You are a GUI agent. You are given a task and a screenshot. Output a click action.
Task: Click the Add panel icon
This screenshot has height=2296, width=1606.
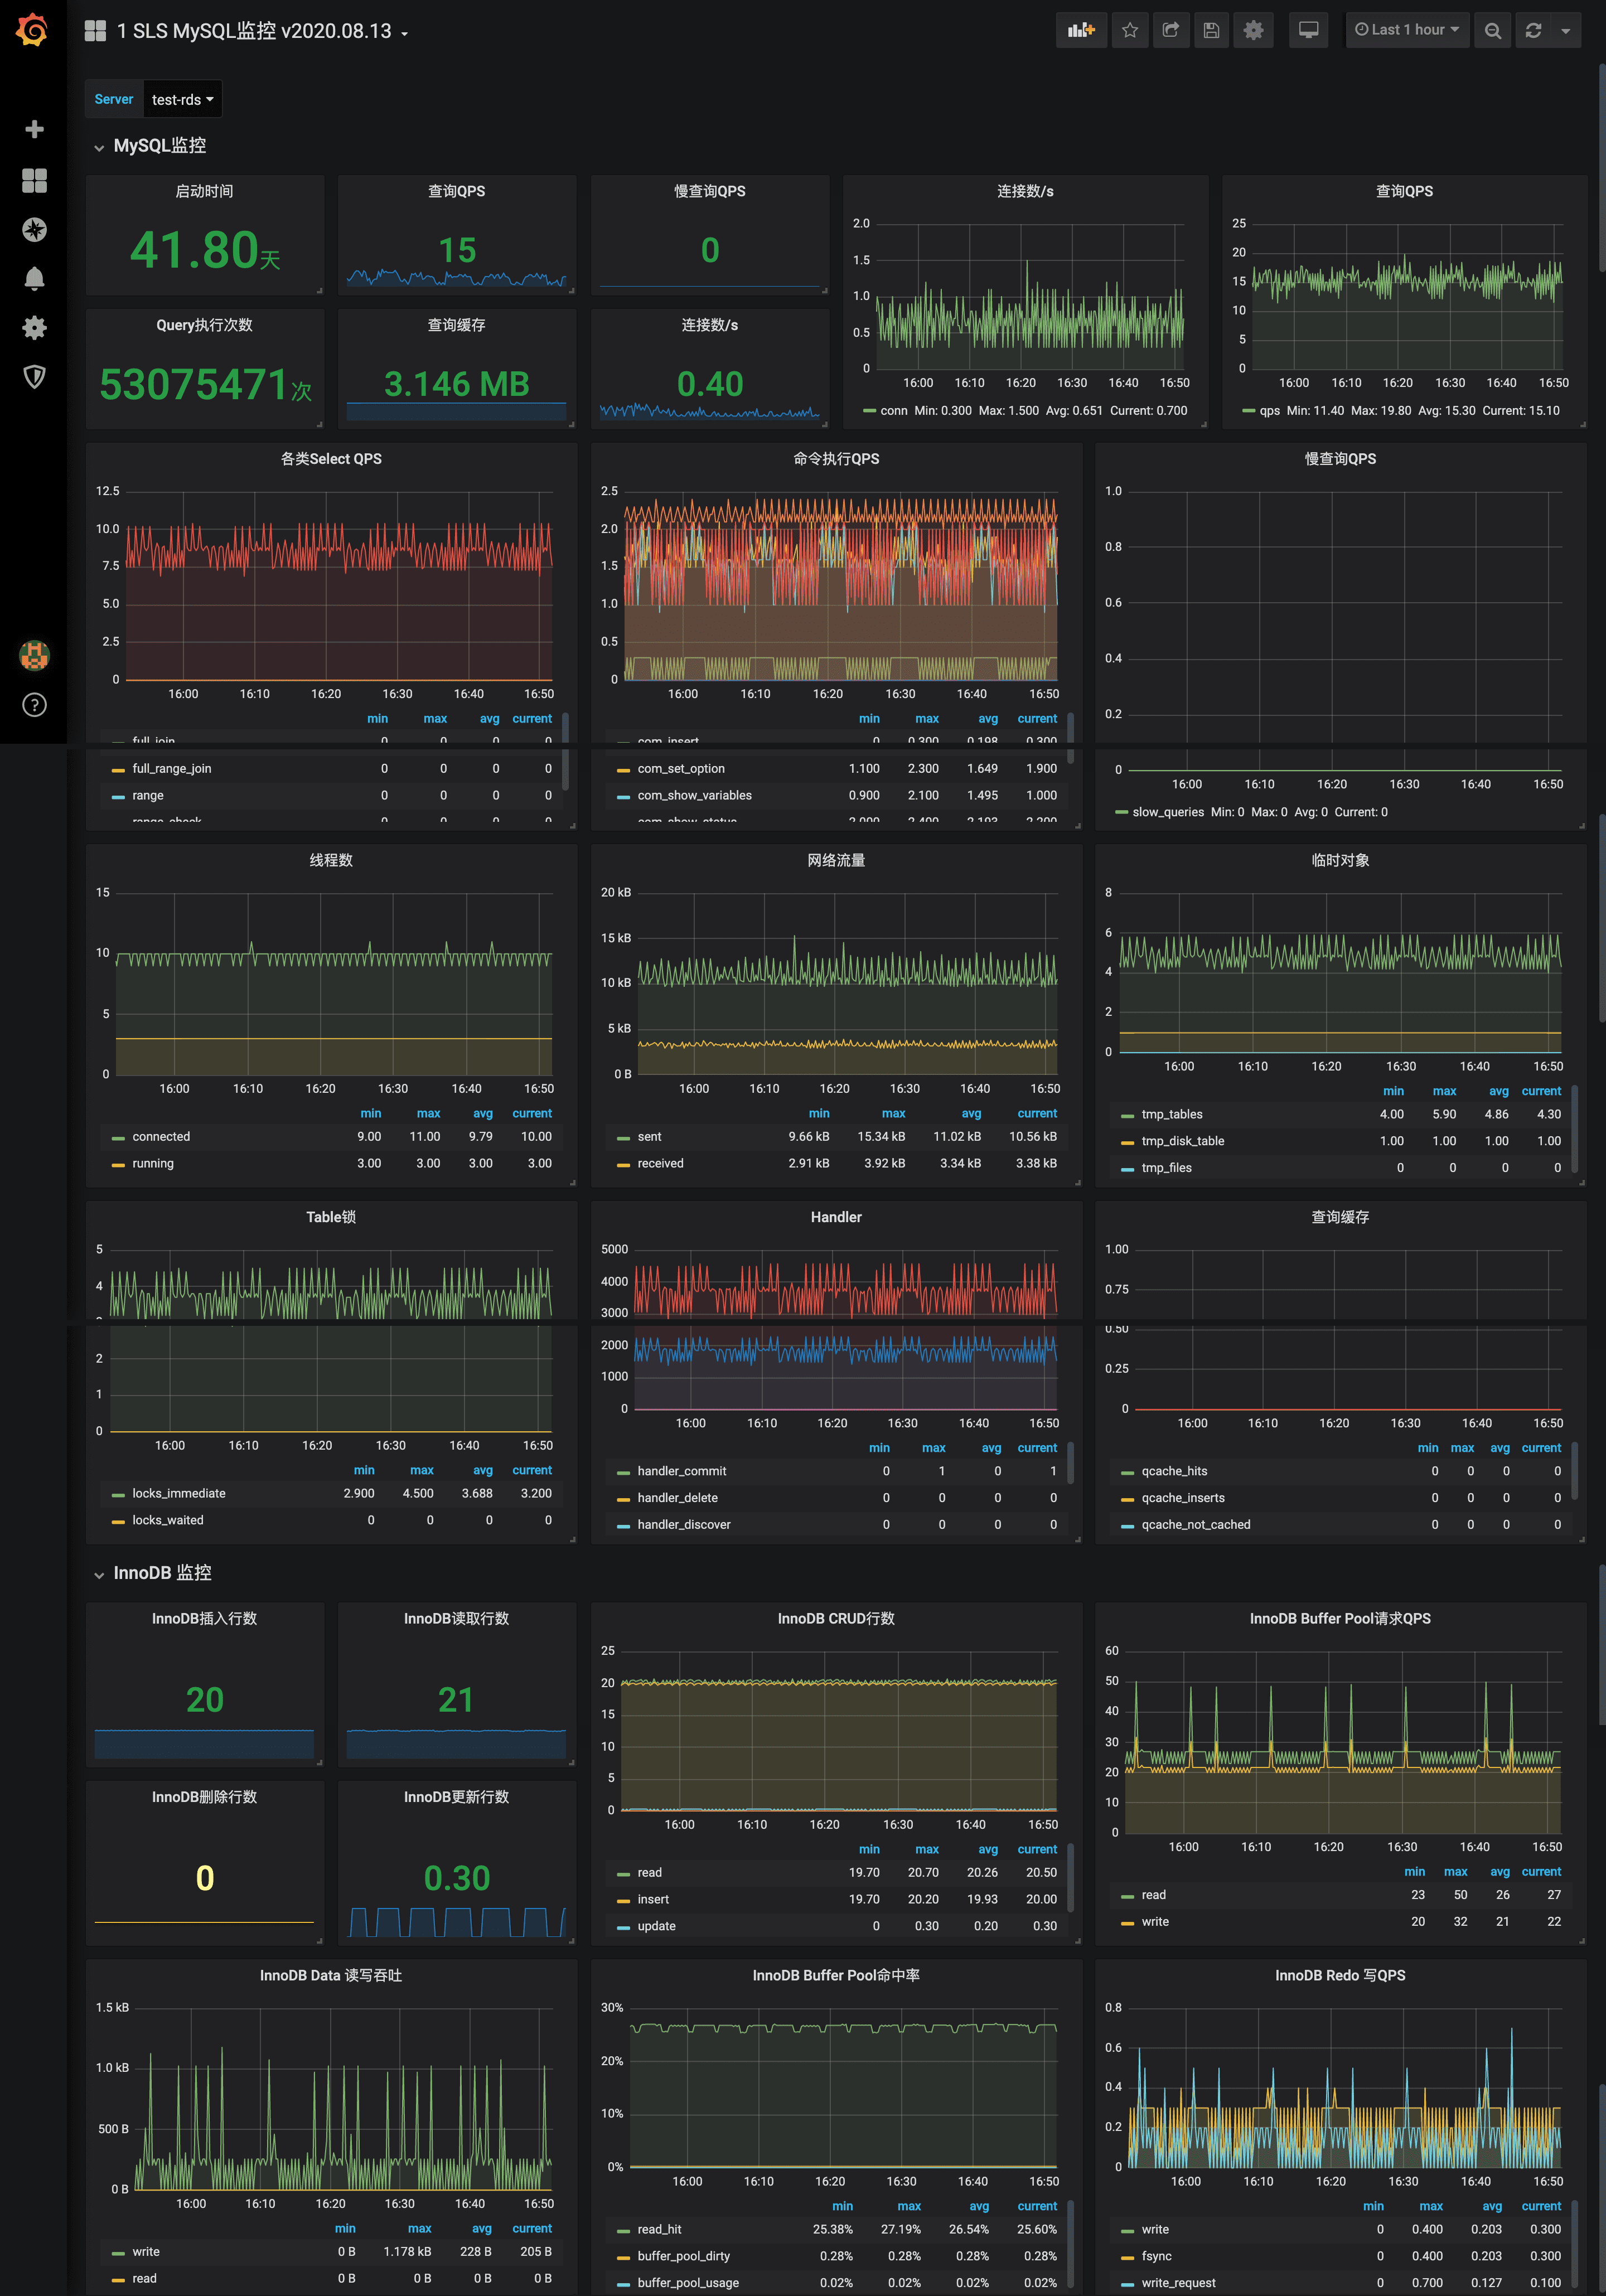1081,30
